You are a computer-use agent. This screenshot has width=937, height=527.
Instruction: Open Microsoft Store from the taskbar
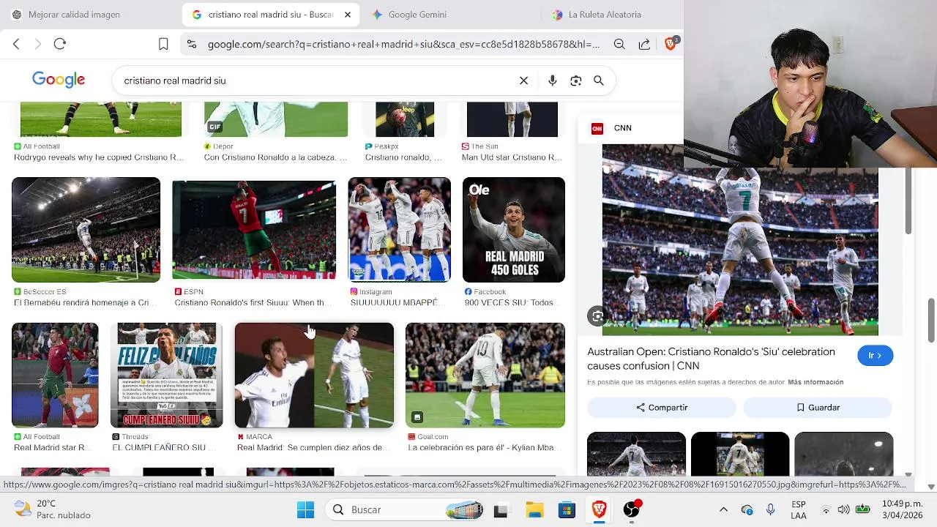tap(567, 509)
